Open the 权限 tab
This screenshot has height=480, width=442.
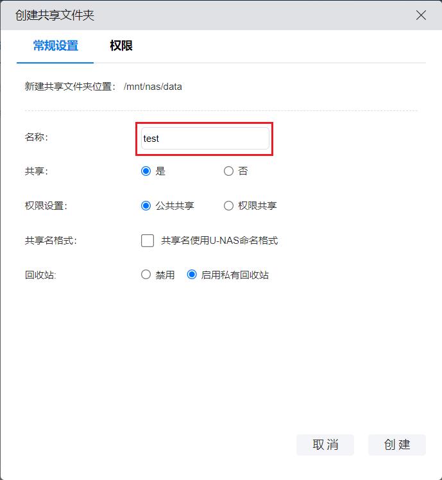click(x=121, y=46)
